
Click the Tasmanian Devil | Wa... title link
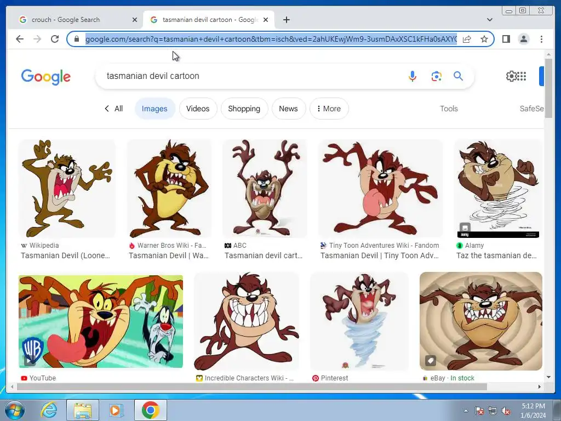point(169,255)
